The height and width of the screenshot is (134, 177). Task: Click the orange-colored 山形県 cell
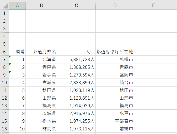coord(41,98)
